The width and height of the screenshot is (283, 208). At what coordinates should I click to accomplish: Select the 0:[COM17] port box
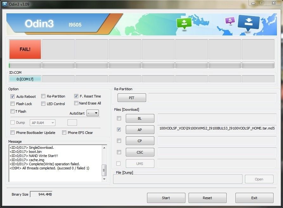point(25,79)
